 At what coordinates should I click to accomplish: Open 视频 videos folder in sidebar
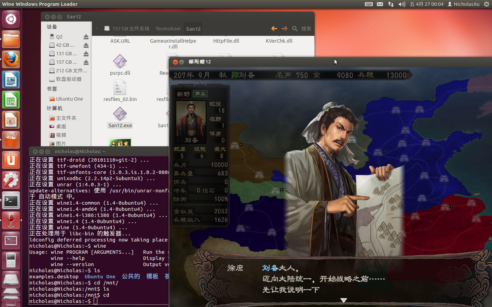58,135
